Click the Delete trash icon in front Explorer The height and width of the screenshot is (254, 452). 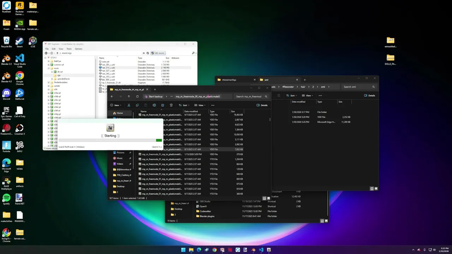pos(171,105)
